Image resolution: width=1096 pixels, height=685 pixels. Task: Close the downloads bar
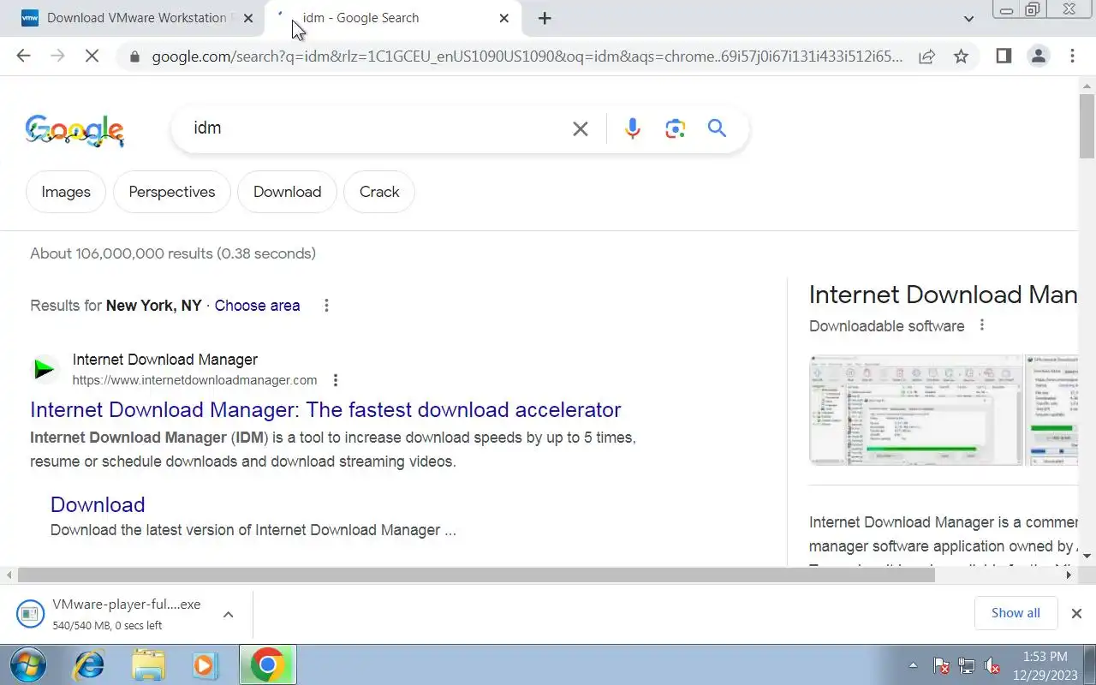pyautogui.click(x=1076, y=613)
